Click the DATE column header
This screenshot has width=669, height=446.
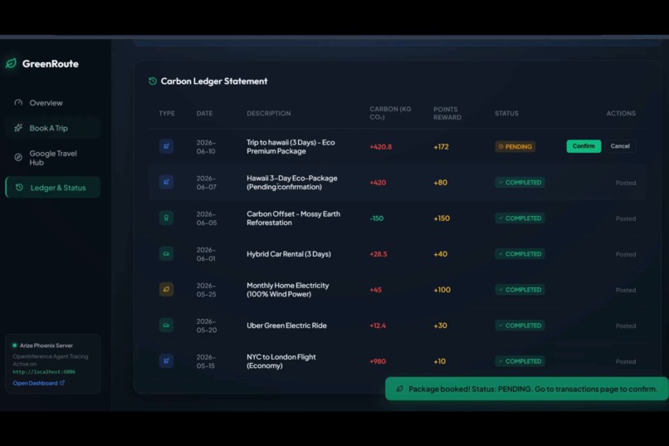tap(204, 113)
